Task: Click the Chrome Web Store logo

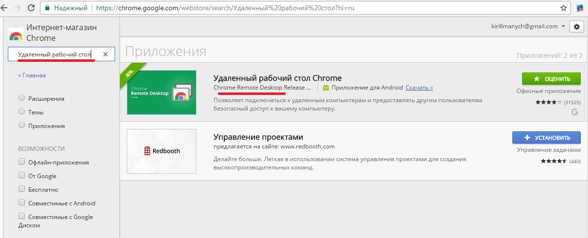Action: pos(16,33)
